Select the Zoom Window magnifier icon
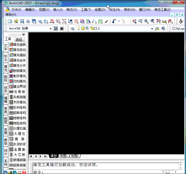The width and height of the screenshot is (186, 174). (146, 21)
